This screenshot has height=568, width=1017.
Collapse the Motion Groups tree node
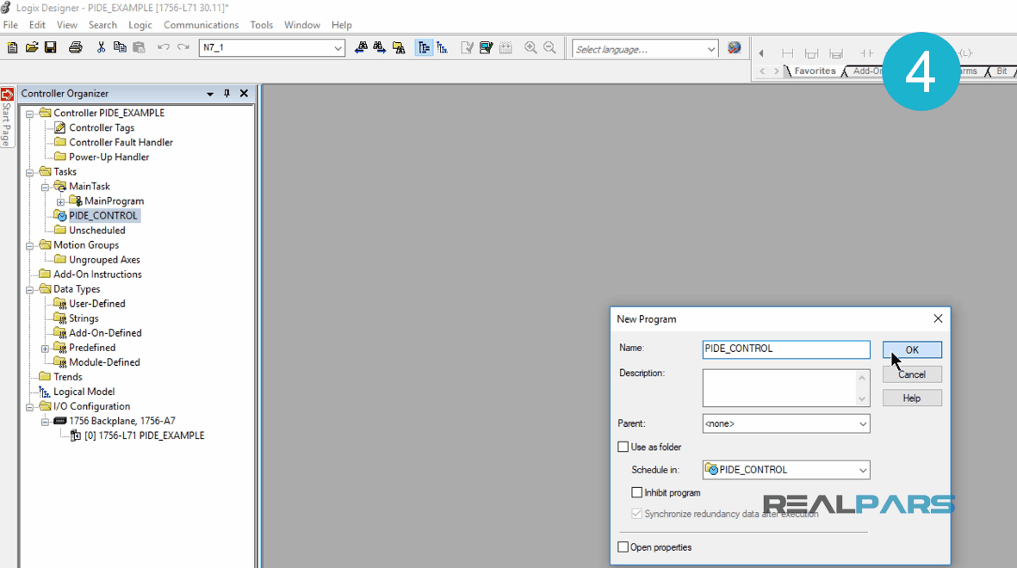[x=29, y=246]
